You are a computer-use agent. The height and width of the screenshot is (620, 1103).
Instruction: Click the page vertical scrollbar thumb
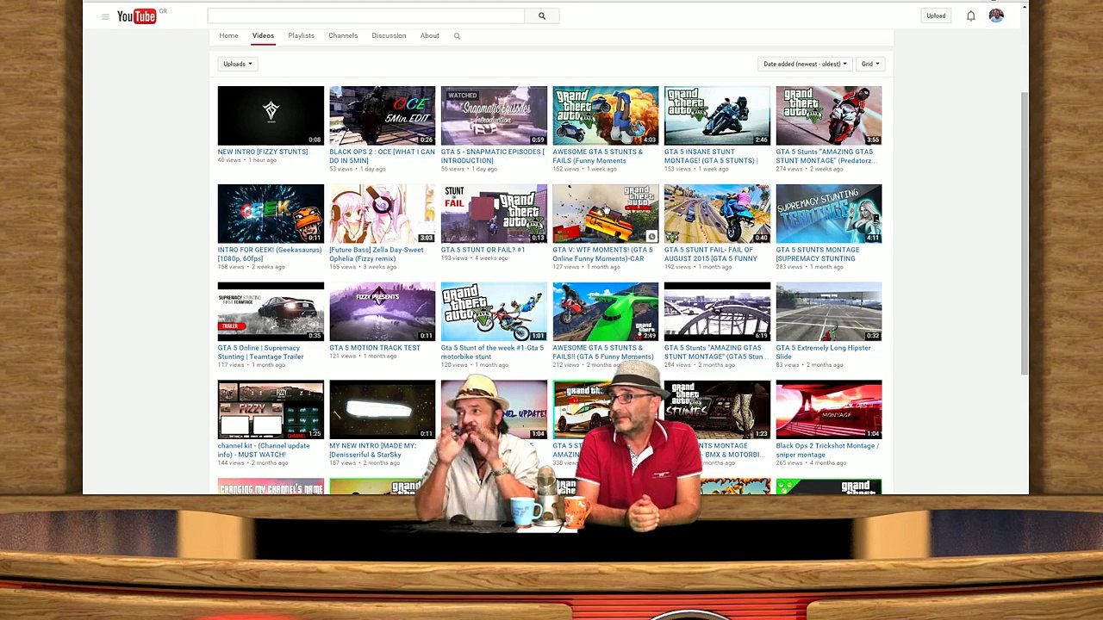(x=1025, y=232)
